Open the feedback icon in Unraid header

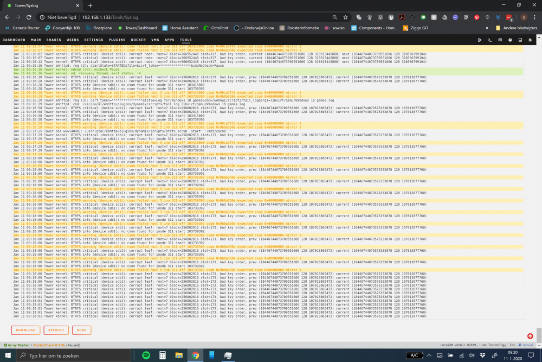(x=500, y=40)
